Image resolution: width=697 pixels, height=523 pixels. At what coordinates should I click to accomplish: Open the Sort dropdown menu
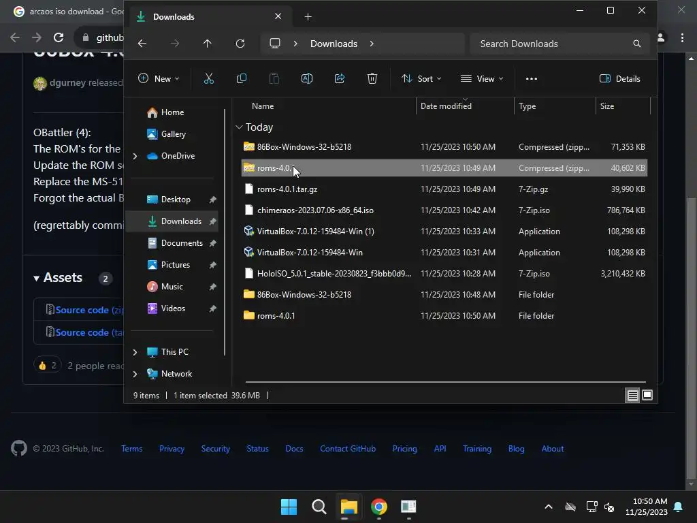tap(421, 79)
